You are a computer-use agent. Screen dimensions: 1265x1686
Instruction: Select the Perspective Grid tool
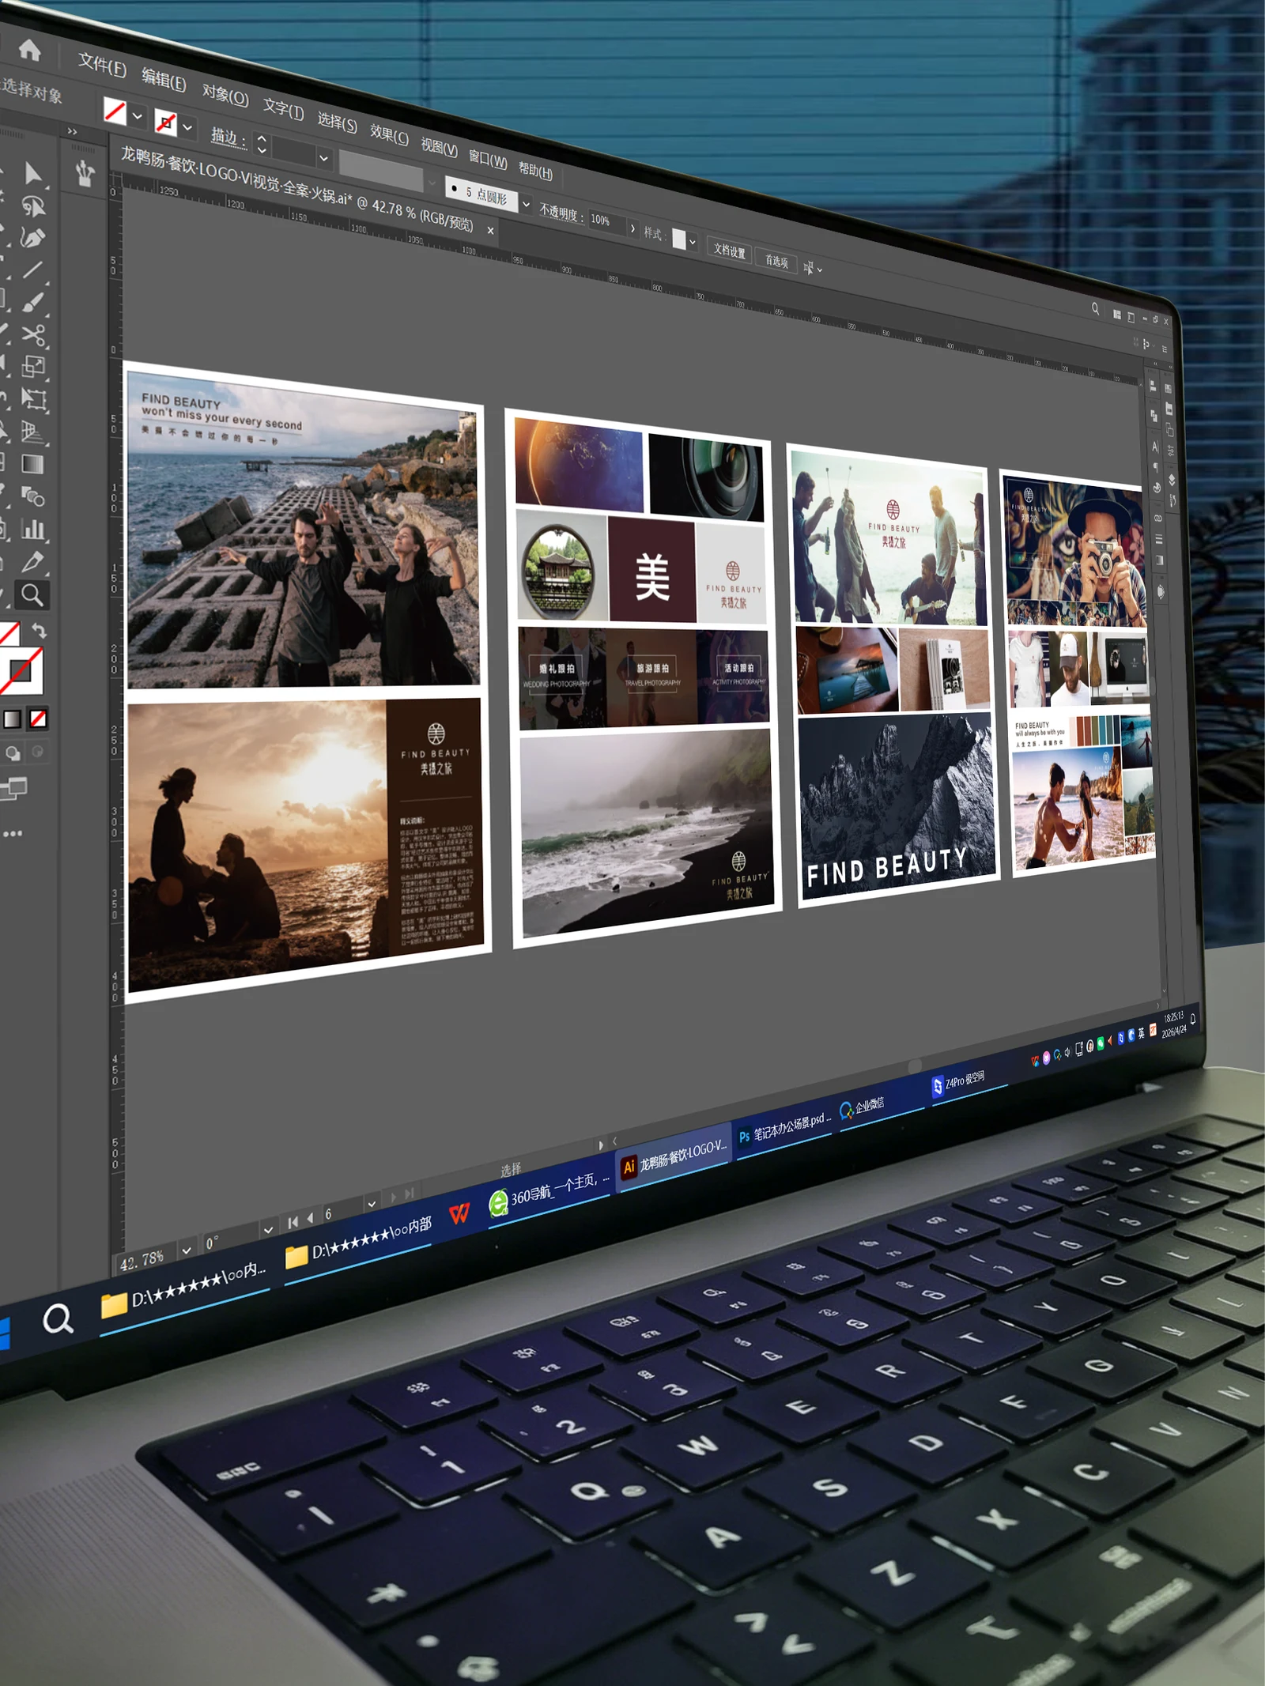pos(34,432)
